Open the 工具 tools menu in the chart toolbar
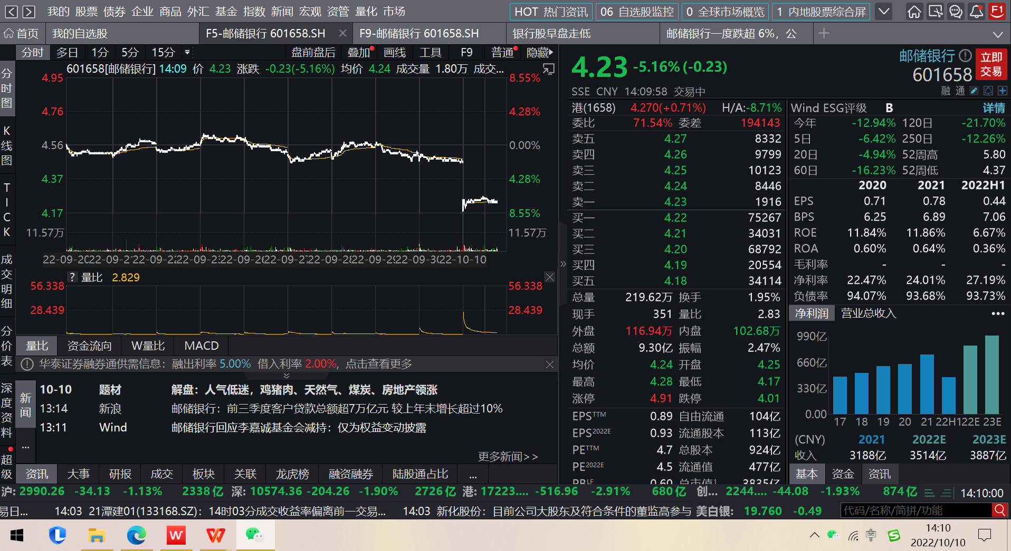Screen dimensions: 1011x551 pos(430,53)
